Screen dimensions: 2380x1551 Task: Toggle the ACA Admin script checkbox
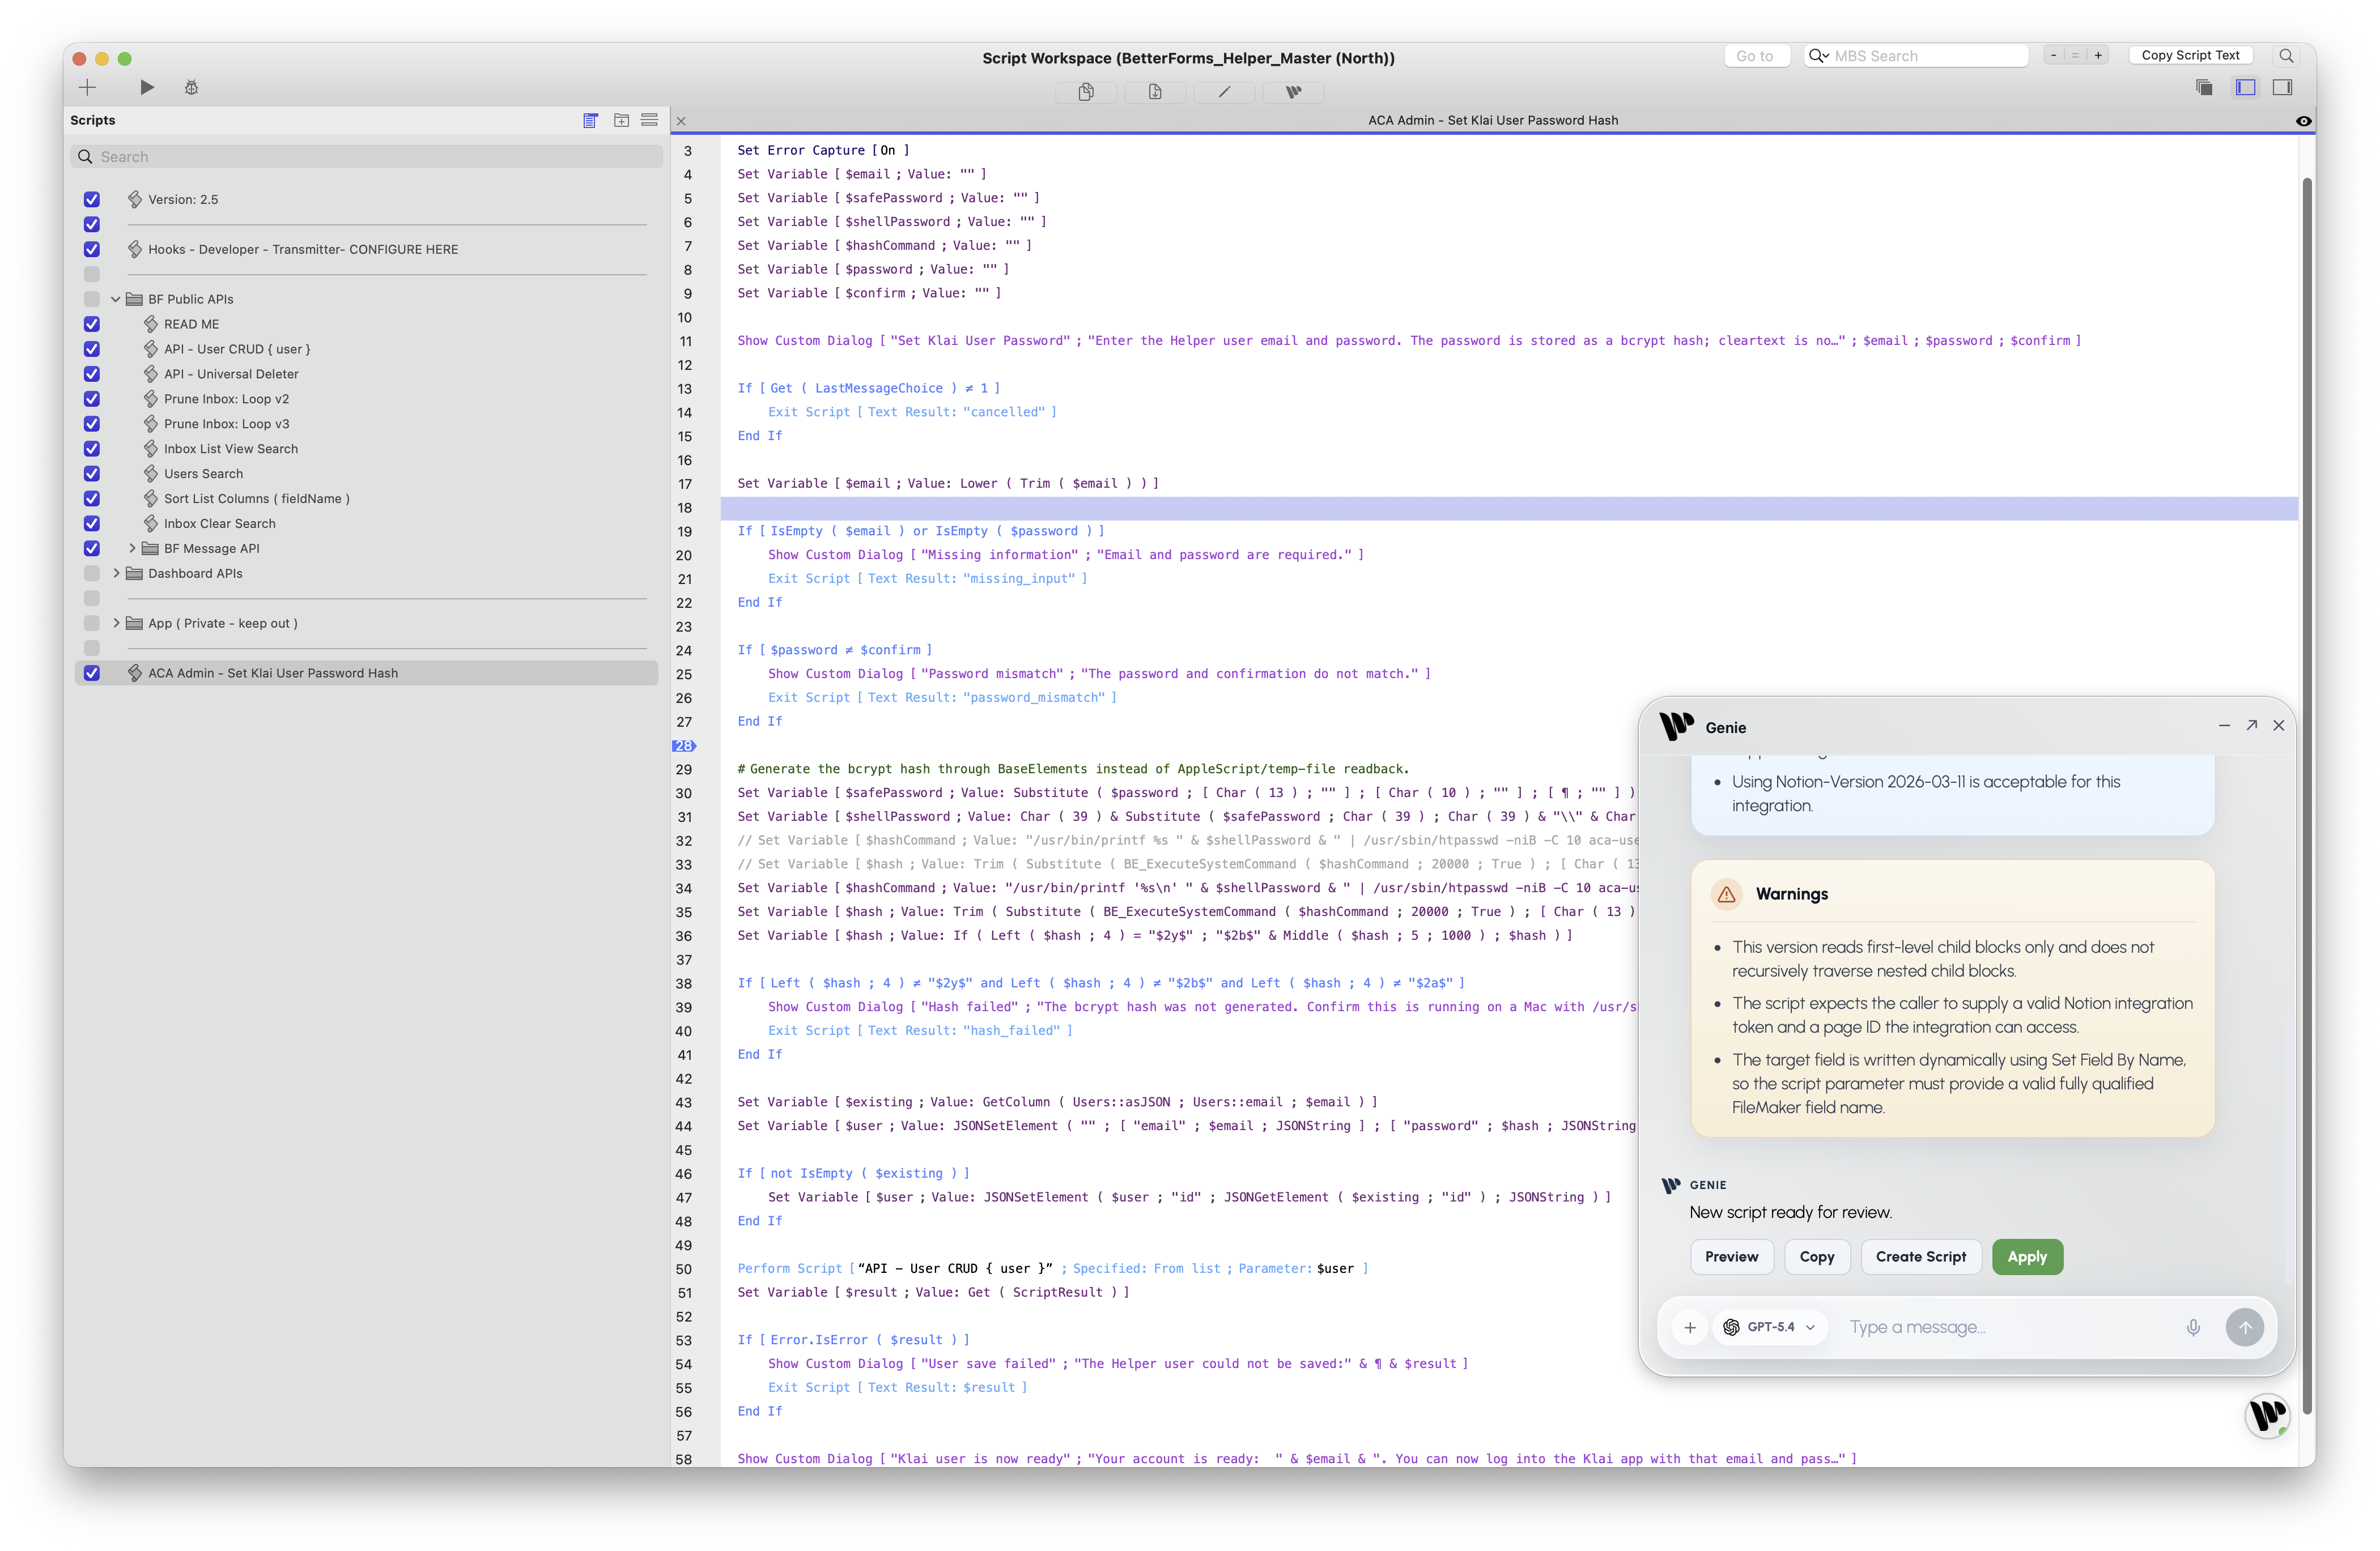coord(92,674)
